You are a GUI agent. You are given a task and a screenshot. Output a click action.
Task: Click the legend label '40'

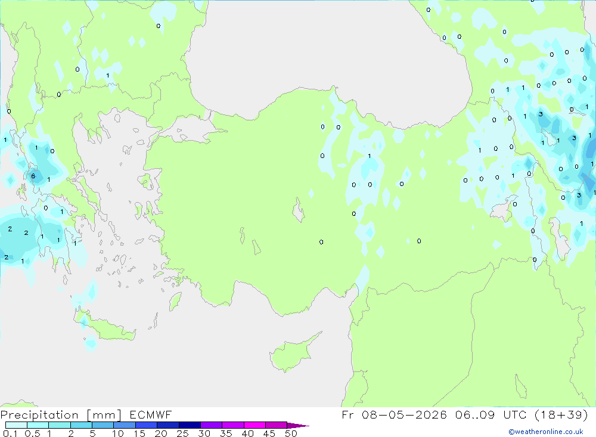tap(248, 433)
